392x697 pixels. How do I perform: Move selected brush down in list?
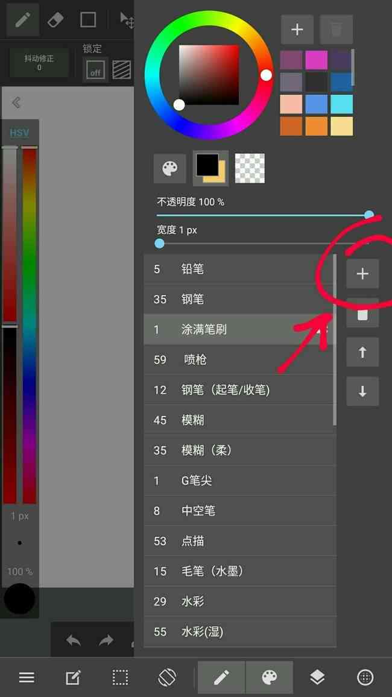click(362, 391)
